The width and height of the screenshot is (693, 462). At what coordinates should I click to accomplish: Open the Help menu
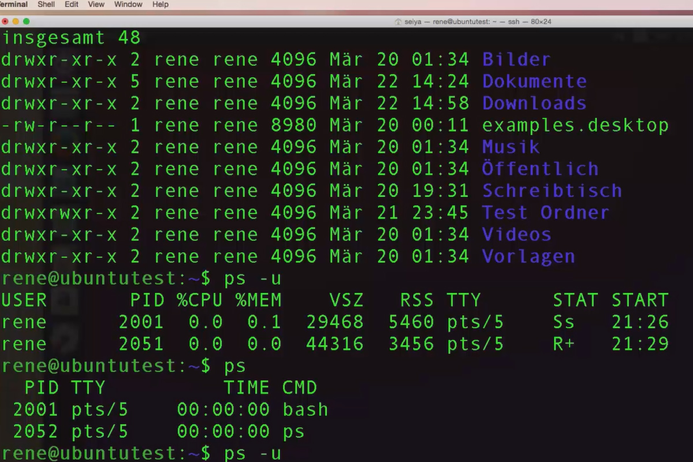click(x=160, y=4)
